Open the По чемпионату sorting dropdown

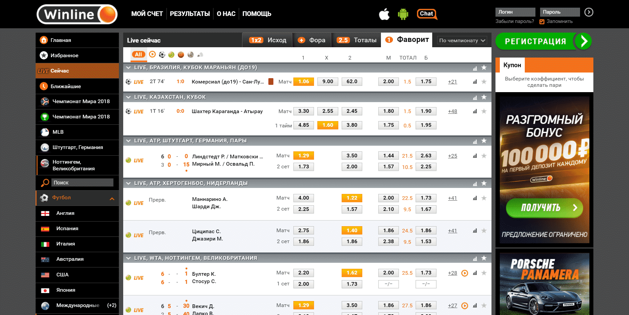(x=462, y=41)
